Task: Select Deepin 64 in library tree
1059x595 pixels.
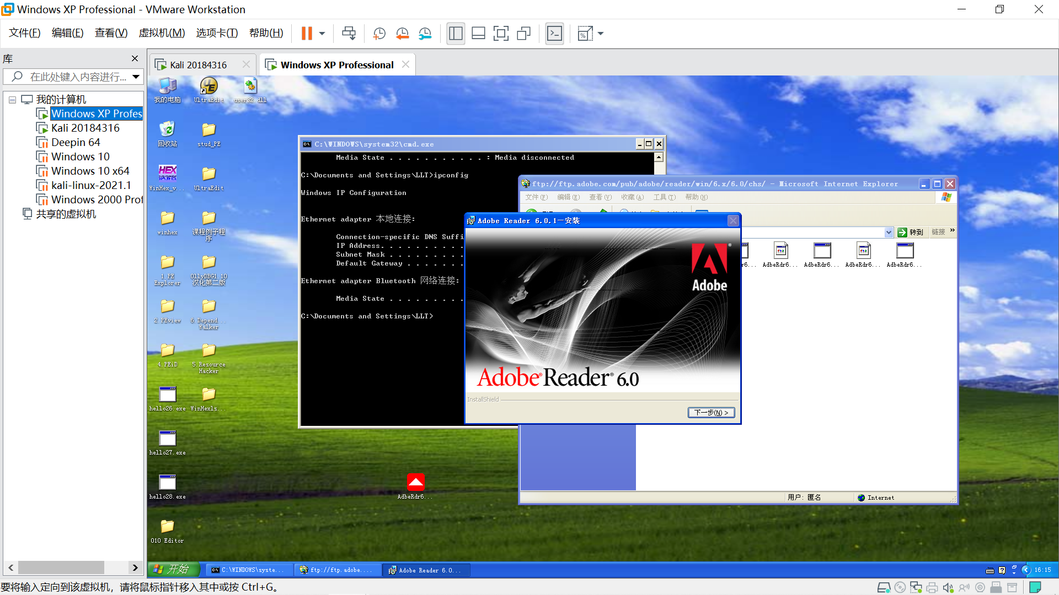Action: [76, 142]
